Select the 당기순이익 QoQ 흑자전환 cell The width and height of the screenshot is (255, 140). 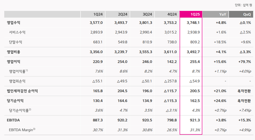point(242,100)
